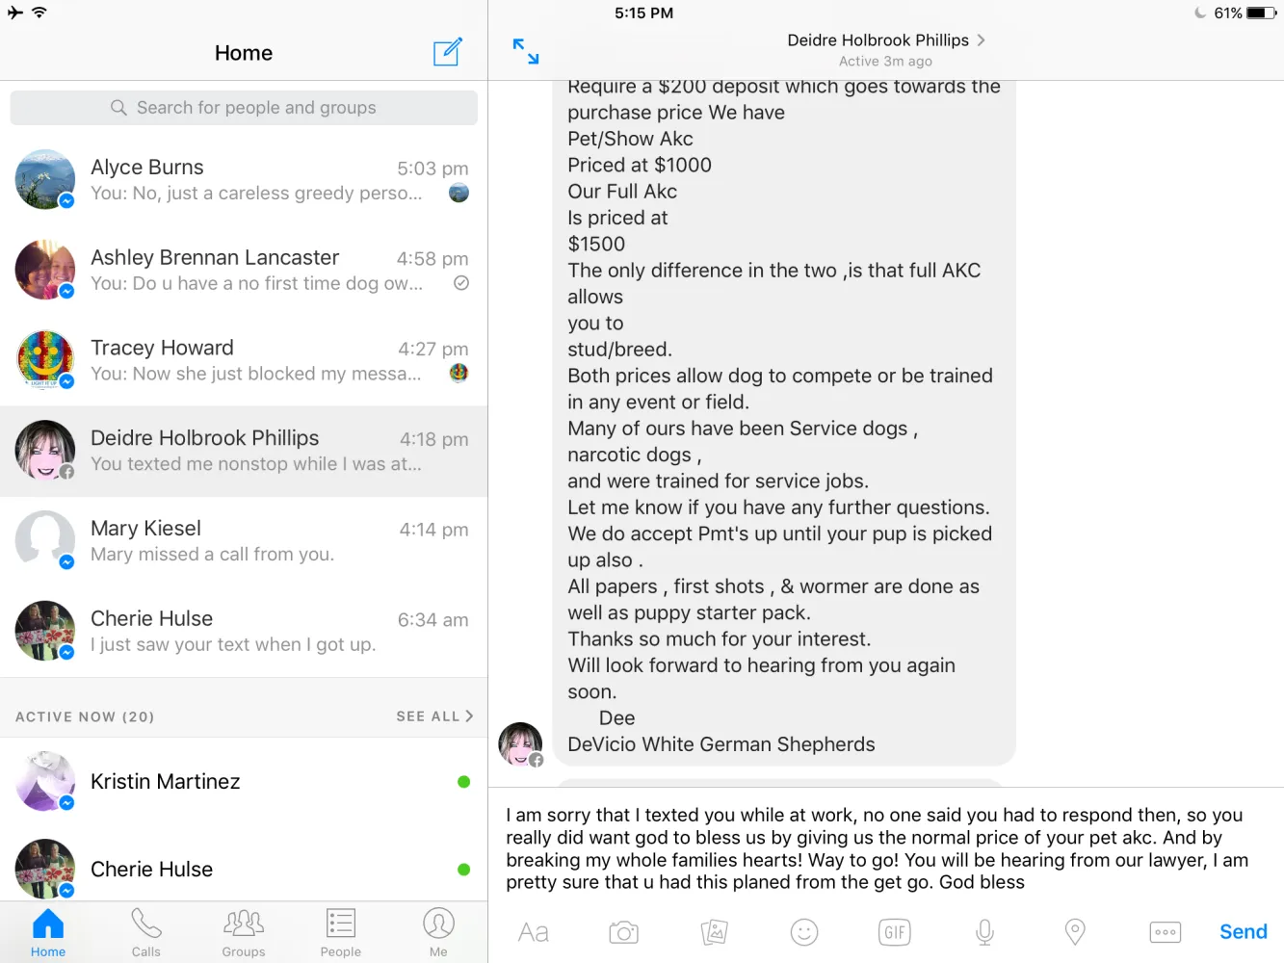Switch to the Home tab
This screenshot has width=1284, height=963.
tap(48, 932)
